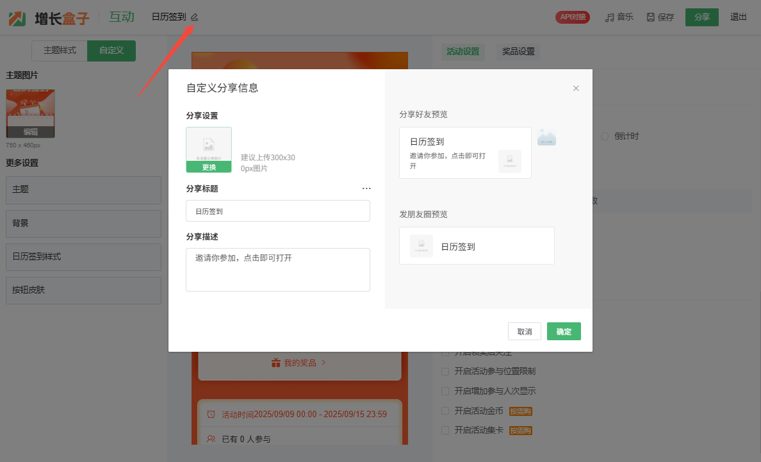Screen dimensions: 761x462
Task: Close the 自定义分享信息 dialog with X
Action: [576, 88]
